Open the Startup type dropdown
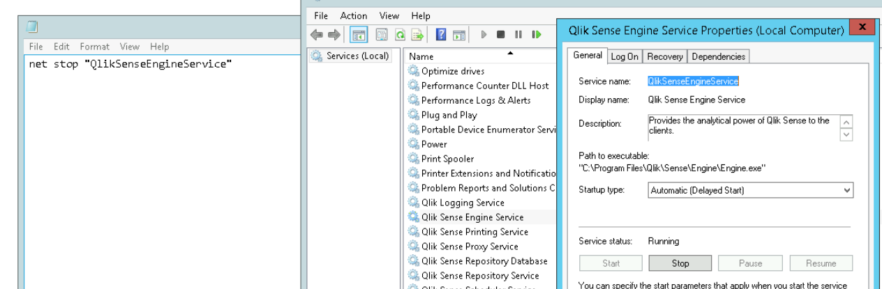882x289 pixels. pyautogui.click(x=750, y=190)
